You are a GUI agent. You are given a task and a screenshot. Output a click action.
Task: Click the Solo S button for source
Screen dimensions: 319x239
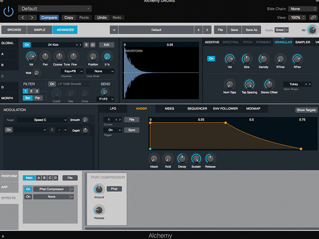(86, 45)
